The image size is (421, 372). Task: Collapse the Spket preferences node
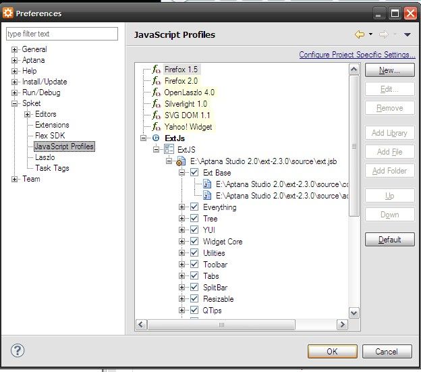(14, 103)
